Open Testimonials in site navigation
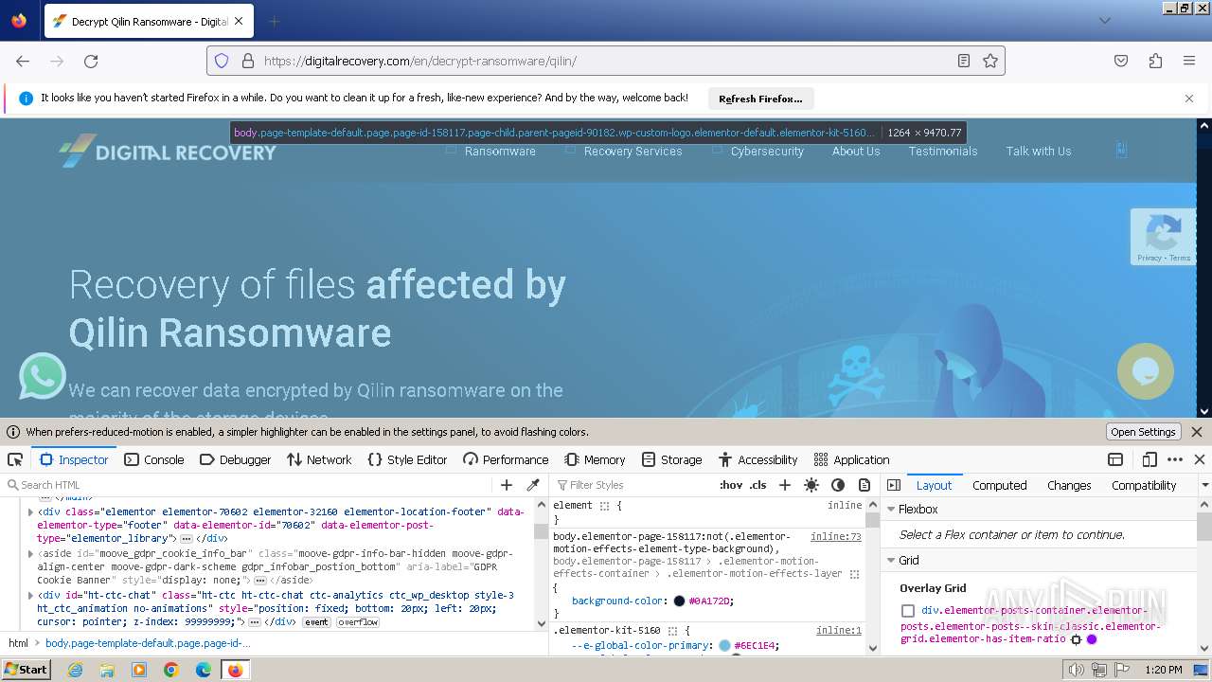The height and width of the screenshot is (682, 1212). click(943, 151)
